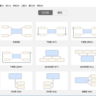Select the 树状图 (向右) template thumbnail
Viewport: 96px width, 96px height.
pos(17,81)
